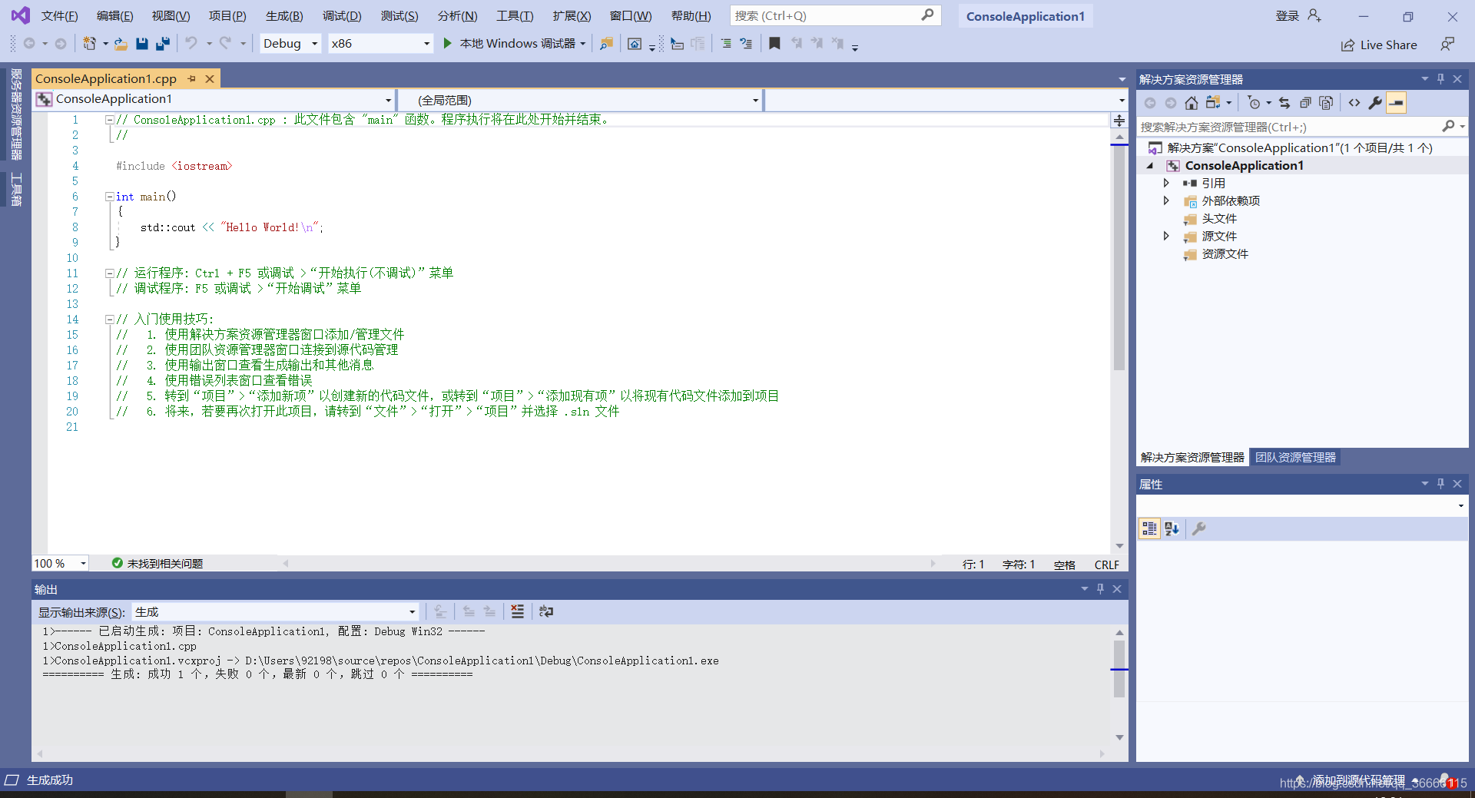This screenshot has height=798, width=1475.
Task: Click the Pending Changes Filter clock icon
Action: click(1255, 103)
